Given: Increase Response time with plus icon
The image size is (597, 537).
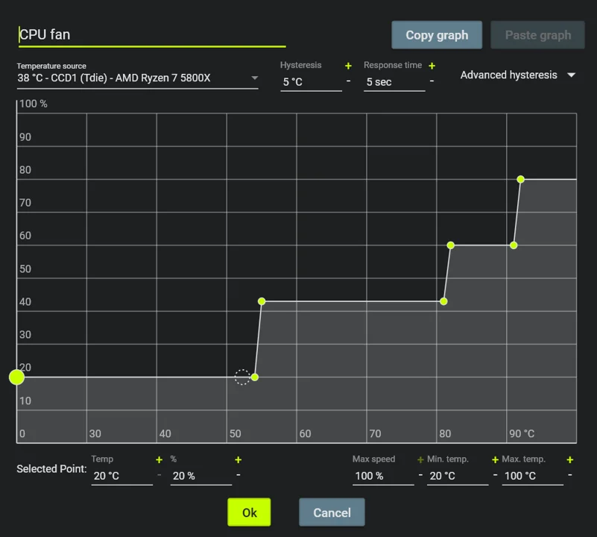Looking at the screenshot, I should (432, 66).
